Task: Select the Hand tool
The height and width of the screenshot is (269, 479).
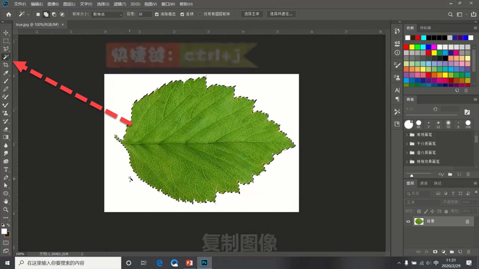Action: [x=6, y=202]
